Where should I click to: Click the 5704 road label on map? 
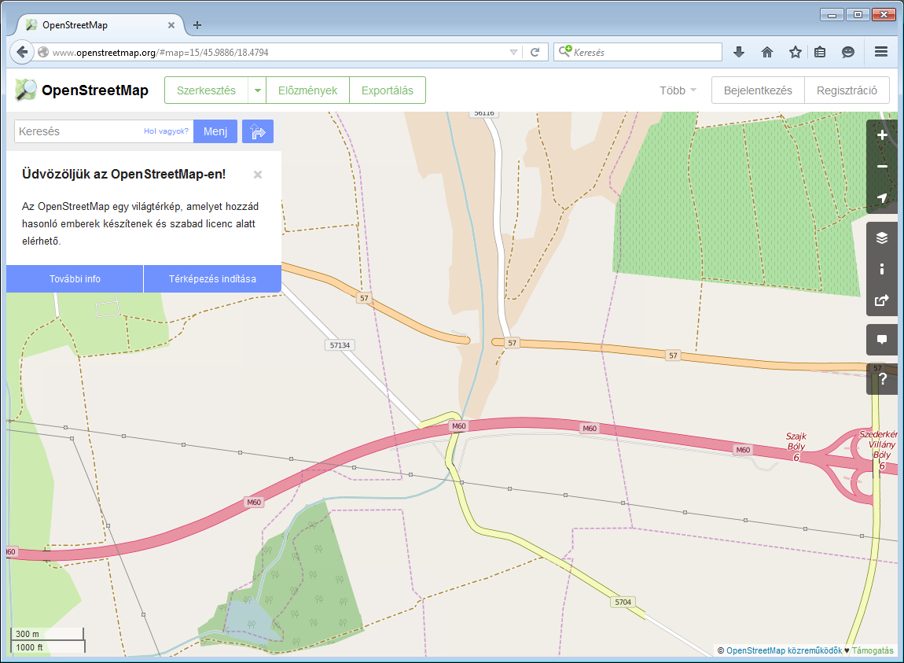pos(623,602)
